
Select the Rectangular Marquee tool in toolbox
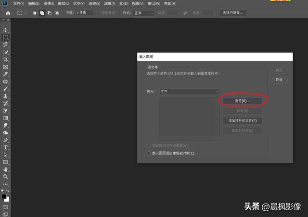tap(5, 37)
